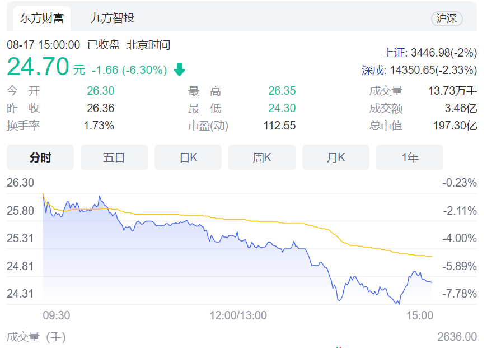Viewport: 487px width, 348px height.
Task: Click the blue intraday price line low point
Action: 399,303
